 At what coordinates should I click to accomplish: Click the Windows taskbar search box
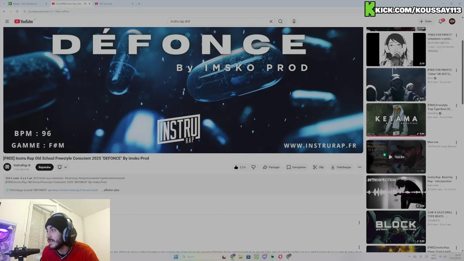pos(200,257)
